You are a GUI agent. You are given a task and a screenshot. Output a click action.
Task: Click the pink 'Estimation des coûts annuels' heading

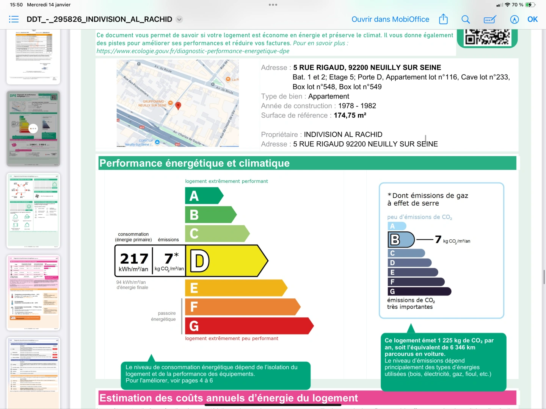click(229, 398)
